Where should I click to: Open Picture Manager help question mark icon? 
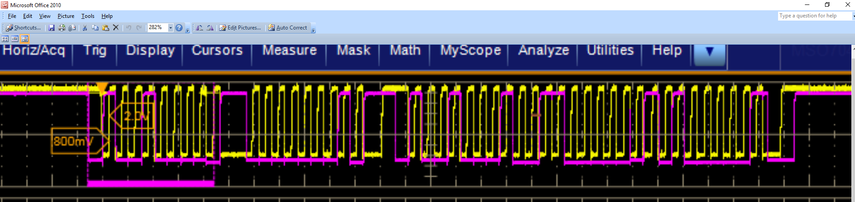(x=179, y=28)
